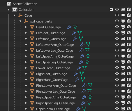Click the render camera icon for RightUpperLeg_OuterCage
The height and width of the screenshot is (111, 132).
(129, 103)
